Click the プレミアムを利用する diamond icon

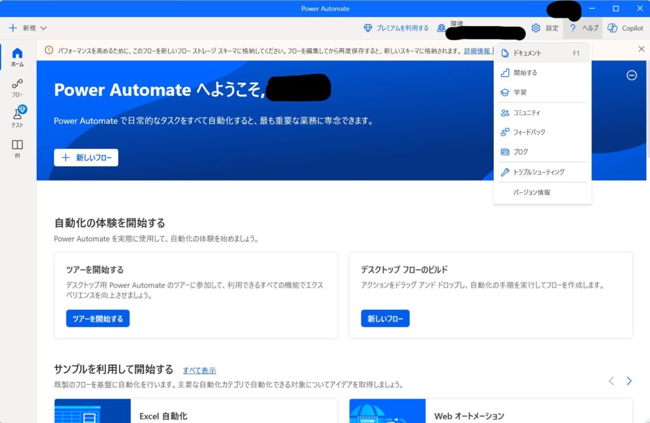point(368,28)
